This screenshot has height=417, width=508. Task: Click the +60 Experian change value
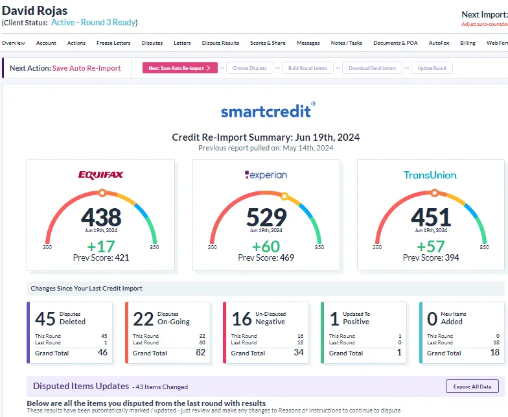tap(266, 246)
